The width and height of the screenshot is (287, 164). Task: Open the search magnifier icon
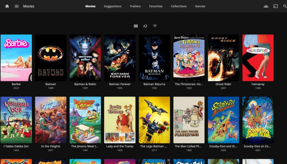pyautogui.click(x=285, y=6)
